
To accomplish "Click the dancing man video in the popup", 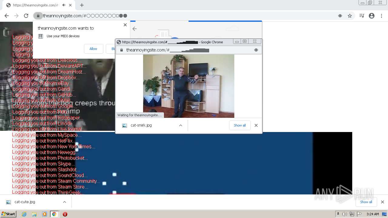I will point(189,86).
